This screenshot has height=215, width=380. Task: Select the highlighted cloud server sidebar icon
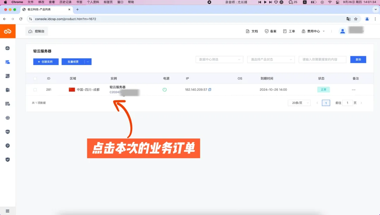pos(8,62)
